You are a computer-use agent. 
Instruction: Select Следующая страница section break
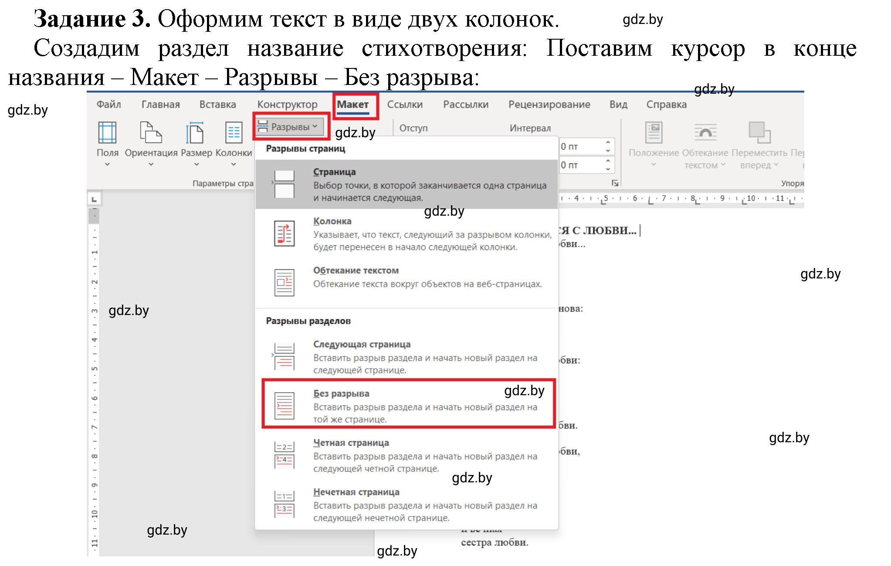pyautogui.click(x=407, y=357)
